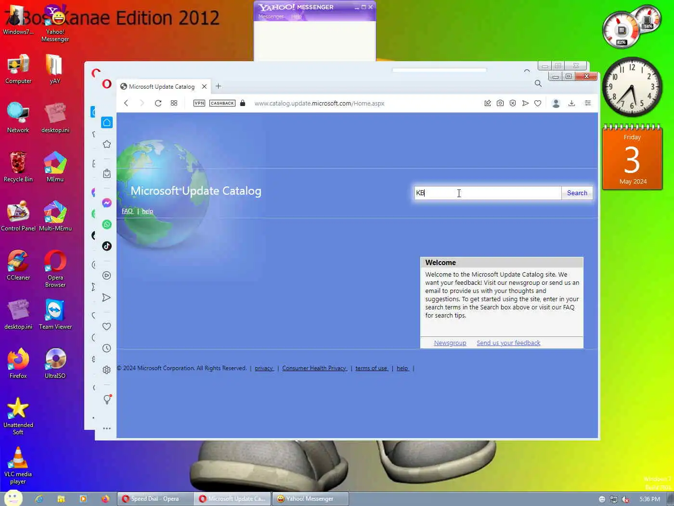674x506 pixels.
Task: Click Send us your feedback link
Action: point(508,343)
